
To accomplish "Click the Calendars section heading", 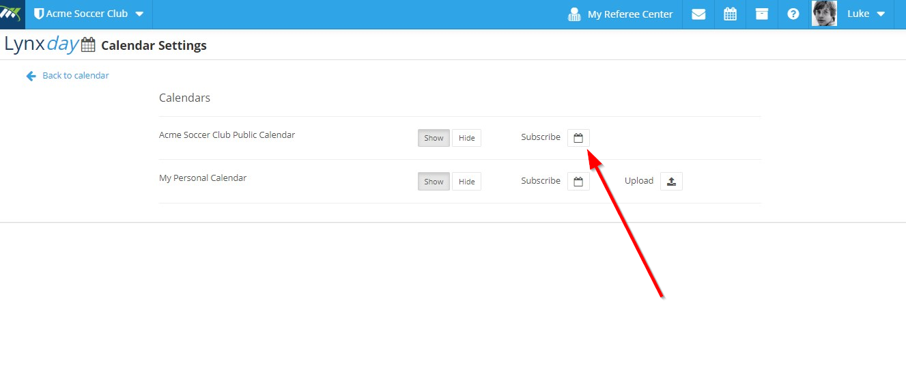I will click(184, 98).
